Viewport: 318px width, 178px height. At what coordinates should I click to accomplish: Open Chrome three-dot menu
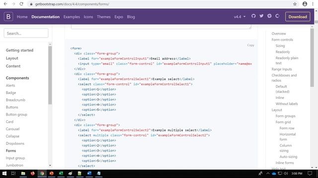coord(313,4)
